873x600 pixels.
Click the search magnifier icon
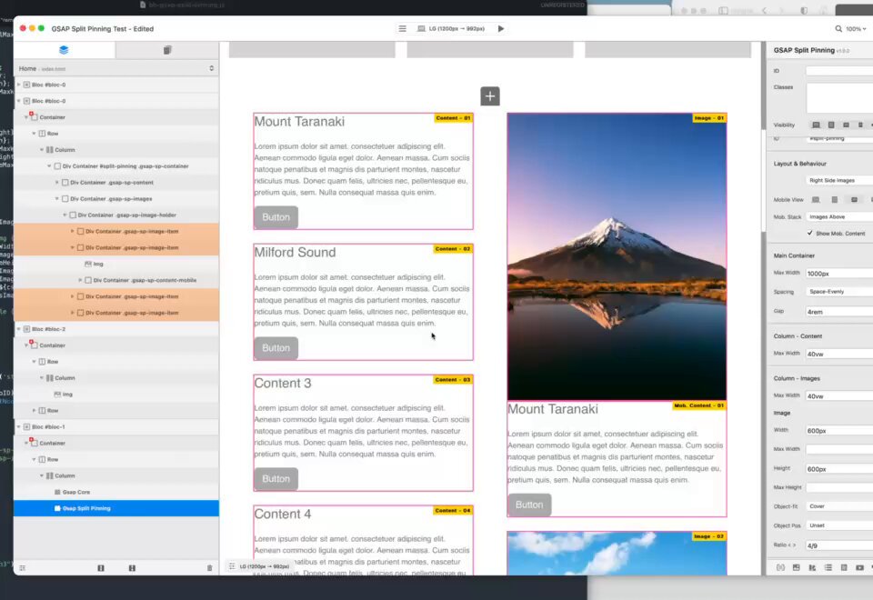[x=838, y=28]
